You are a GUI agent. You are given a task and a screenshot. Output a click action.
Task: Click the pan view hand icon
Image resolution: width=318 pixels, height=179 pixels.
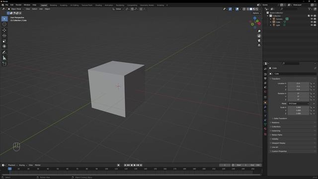pos(259,36)
